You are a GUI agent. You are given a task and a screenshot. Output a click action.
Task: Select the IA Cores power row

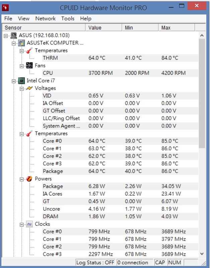point(120,194)
